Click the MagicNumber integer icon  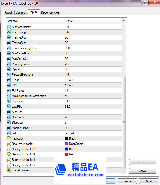[x=9, y=128]
